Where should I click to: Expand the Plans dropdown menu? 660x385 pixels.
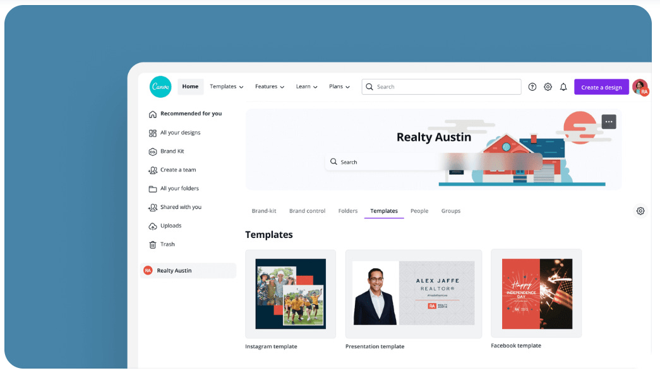(x=339, y=86)
